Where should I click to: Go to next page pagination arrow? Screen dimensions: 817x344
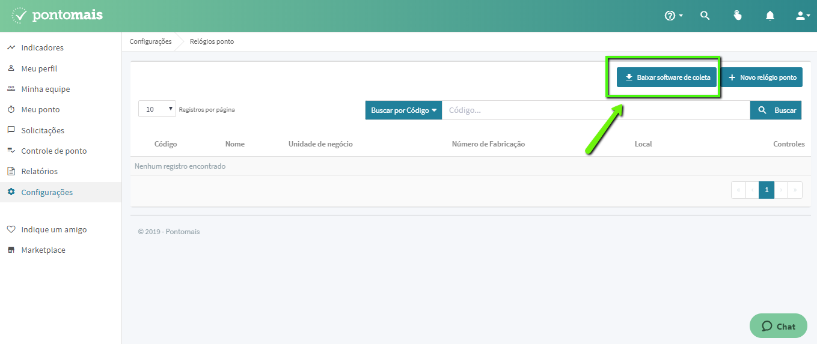[781, 190]
